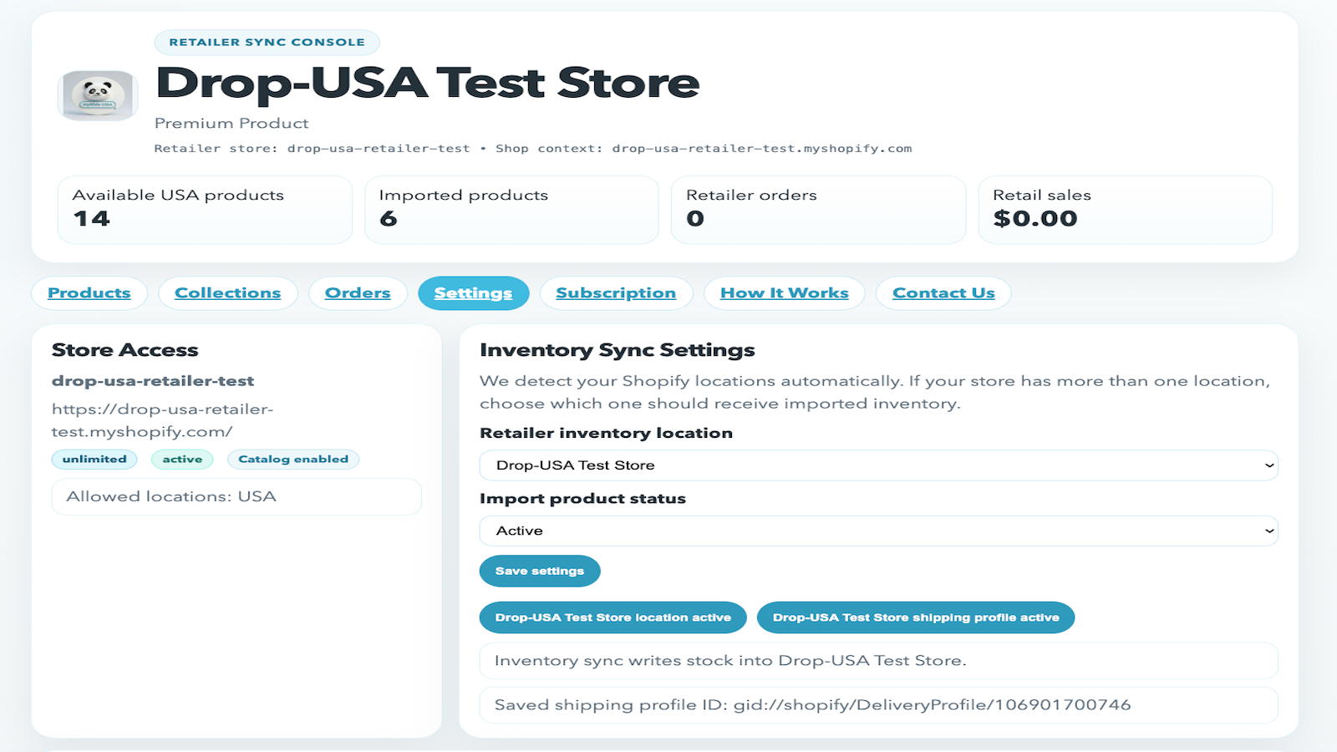Click the Premium Product subtitle

(x=231, y=124)
